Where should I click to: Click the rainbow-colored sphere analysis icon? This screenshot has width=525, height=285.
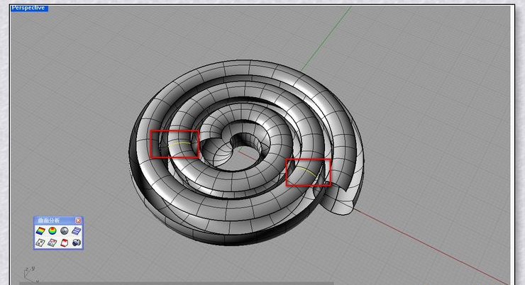point(52,230)
